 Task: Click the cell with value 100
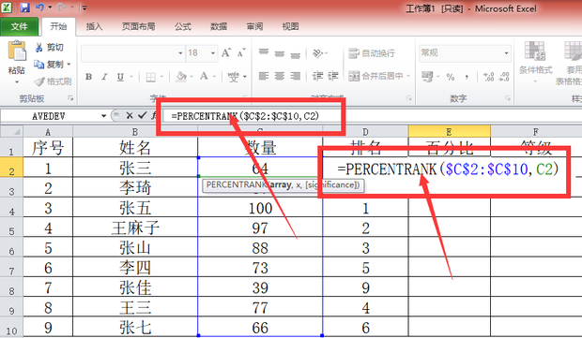tap(260, 208)
